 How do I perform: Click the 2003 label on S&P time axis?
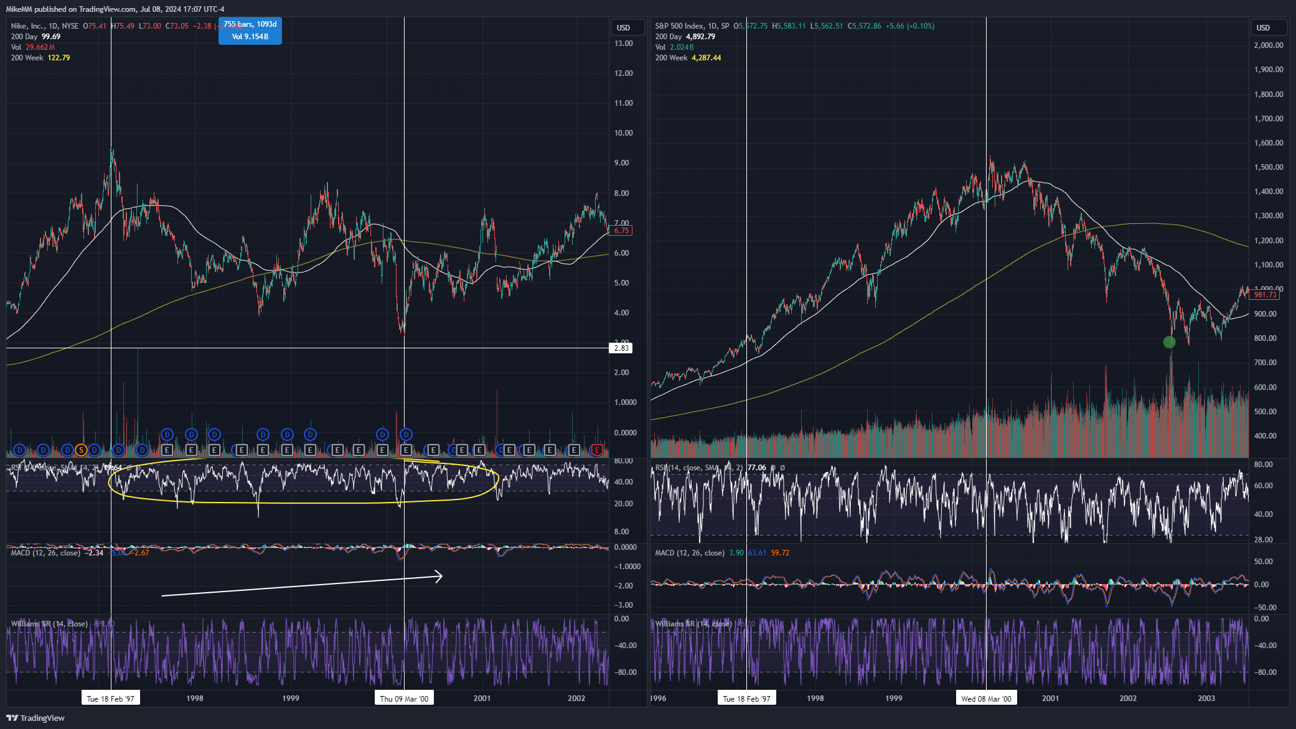tap(1206, 699)
